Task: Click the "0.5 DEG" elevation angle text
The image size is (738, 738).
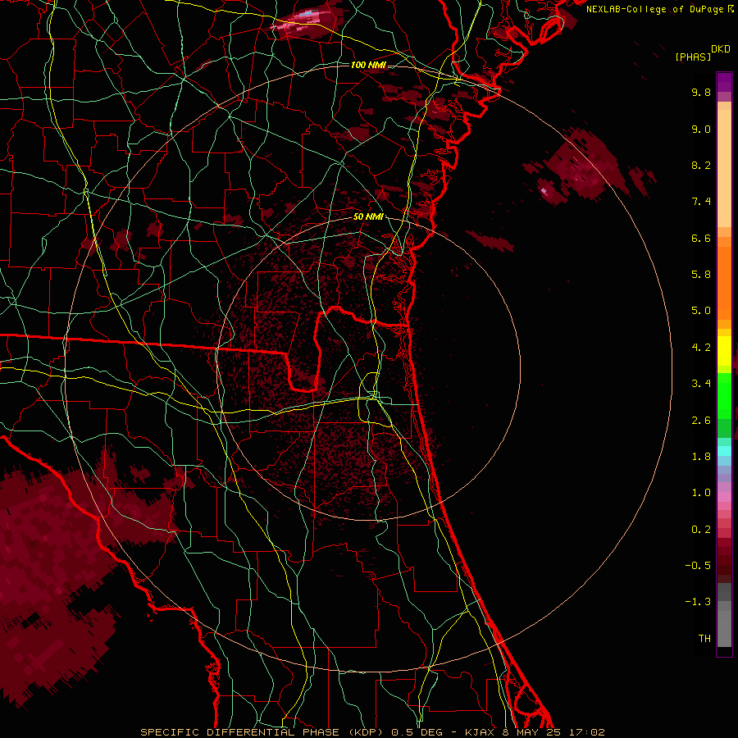Action: click(417, 732)
